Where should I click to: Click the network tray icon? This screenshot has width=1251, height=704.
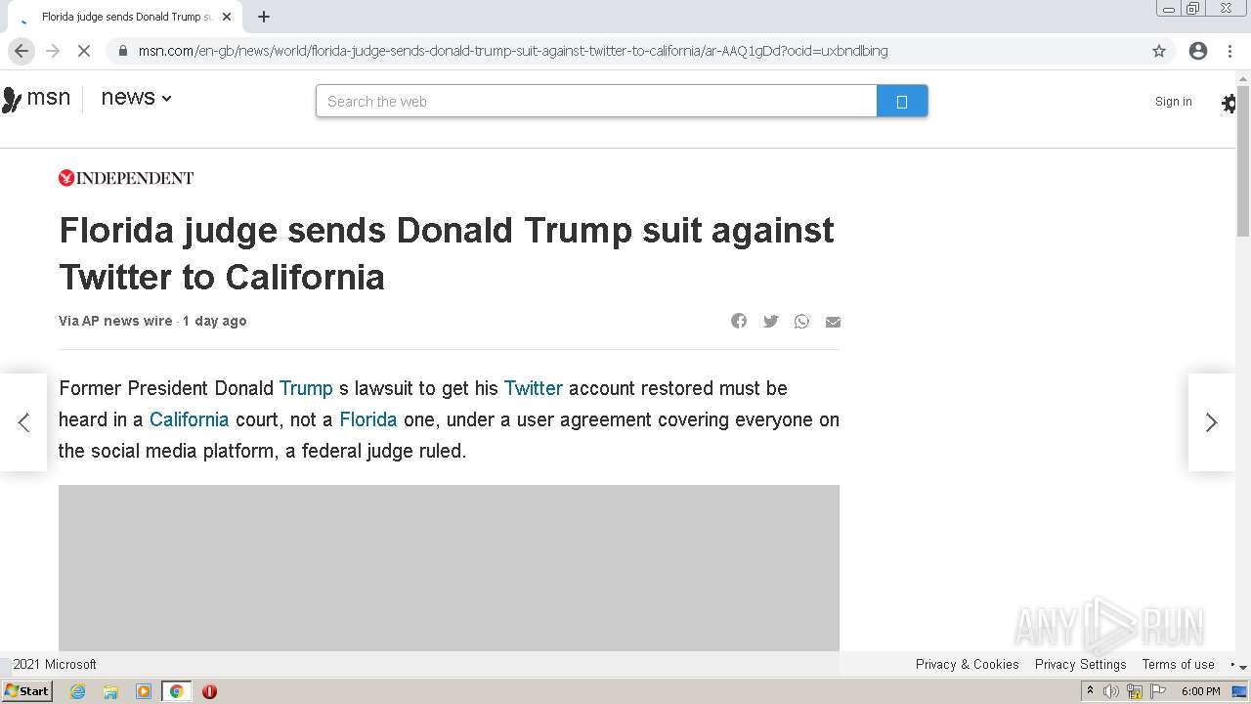(x=1135, y=691)
